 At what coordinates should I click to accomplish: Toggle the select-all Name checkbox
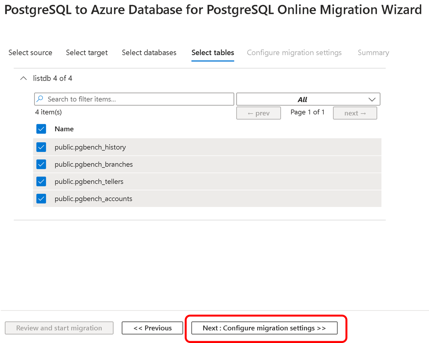pos(41,129)
